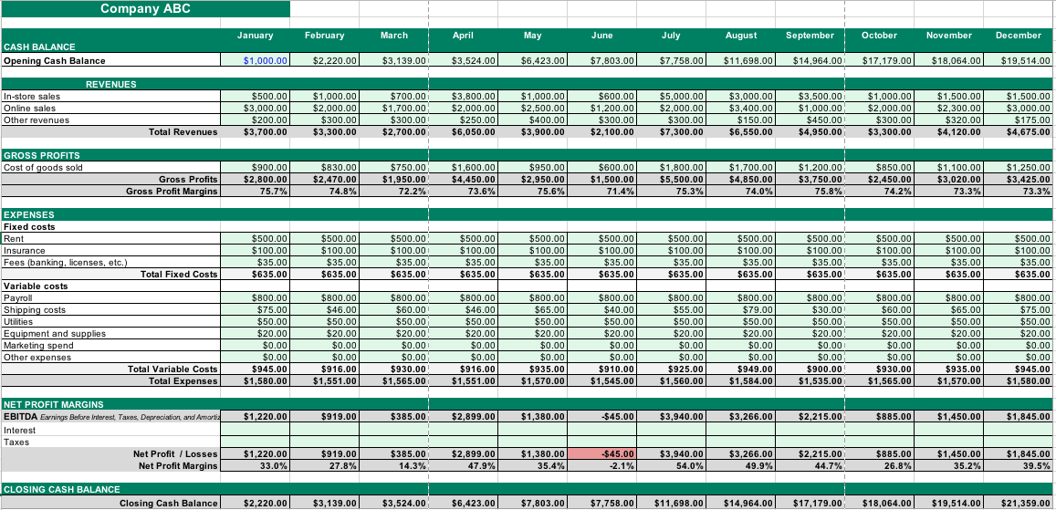Screen dimensions: 1056x510
Task: Select November other revenues $320.00
Action: coord(949,120)
